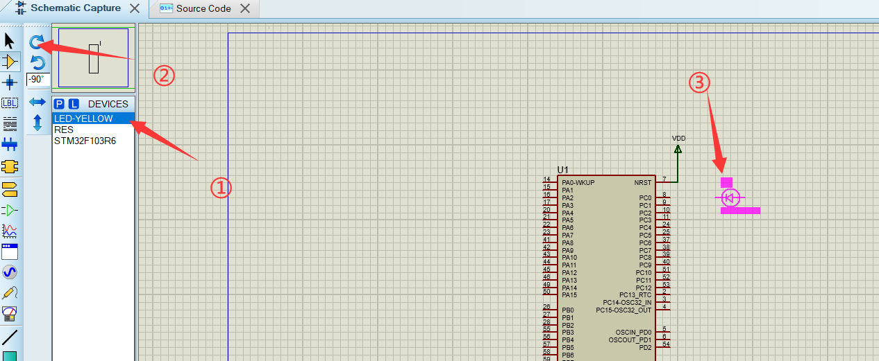Close the Source Code tab
The image size is (879, 361).
coord(244,9)
